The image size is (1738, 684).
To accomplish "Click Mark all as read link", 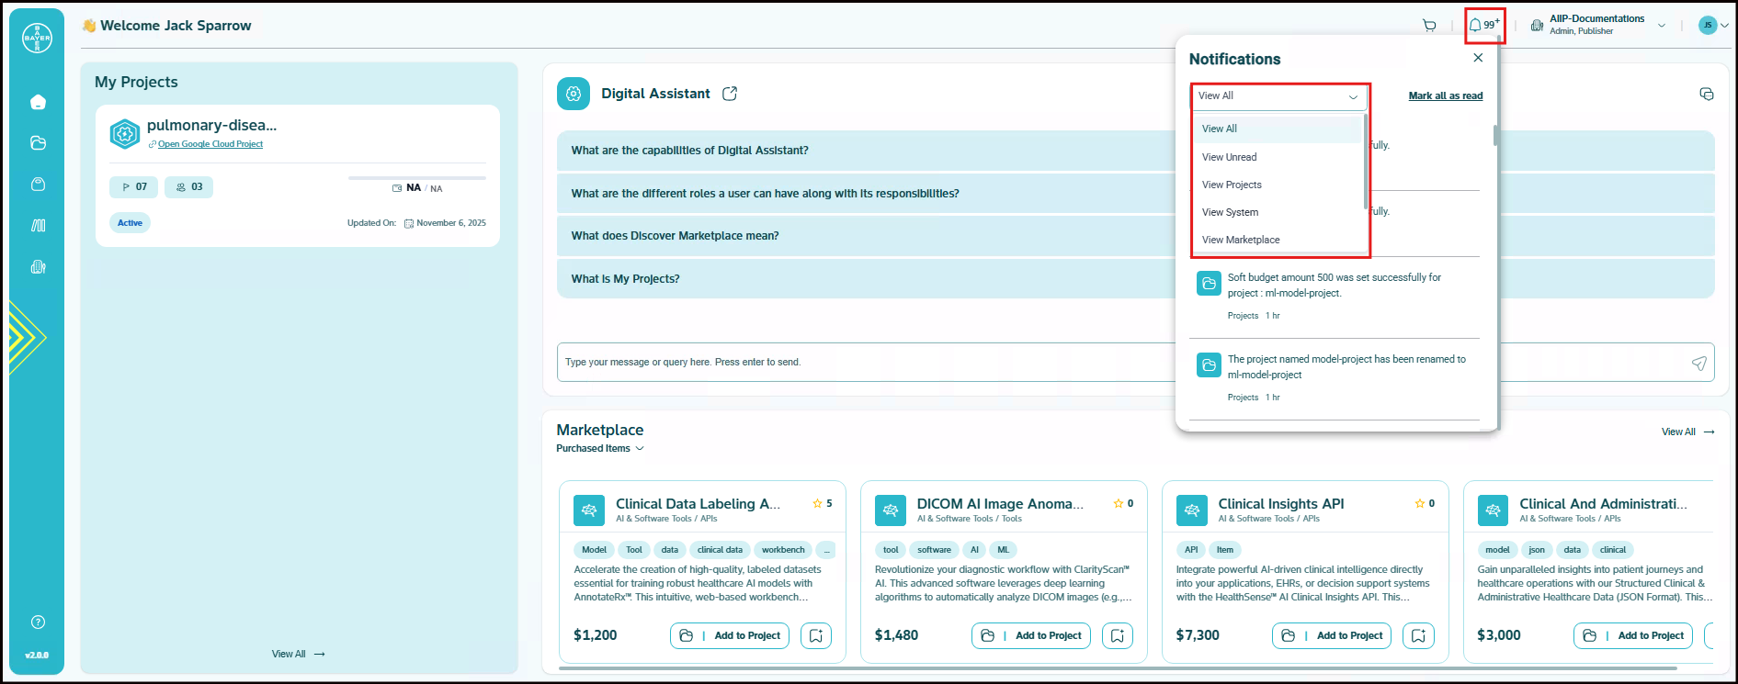I will [1445, 95].
